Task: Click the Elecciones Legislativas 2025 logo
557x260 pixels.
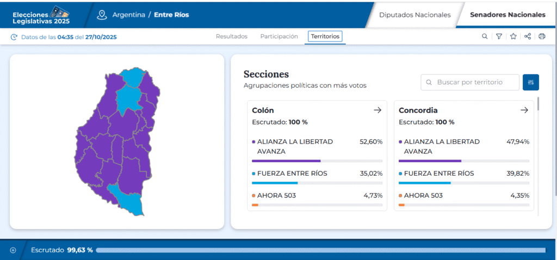Action: 41,15
